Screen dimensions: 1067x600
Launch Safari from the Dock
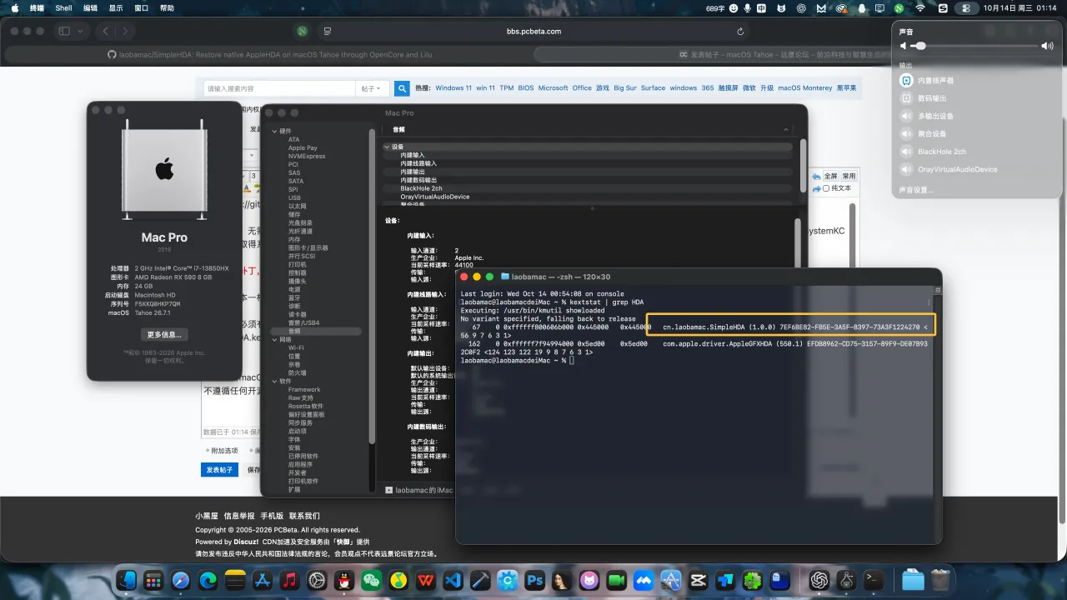pyautogui.click(x=181, y=580)
